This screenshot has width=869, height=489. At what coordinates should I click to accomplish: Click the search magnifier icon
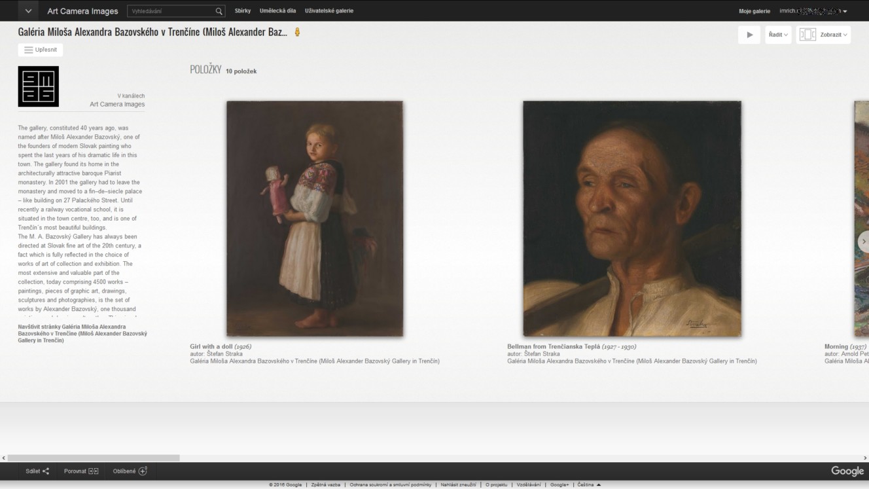[219, 11]
